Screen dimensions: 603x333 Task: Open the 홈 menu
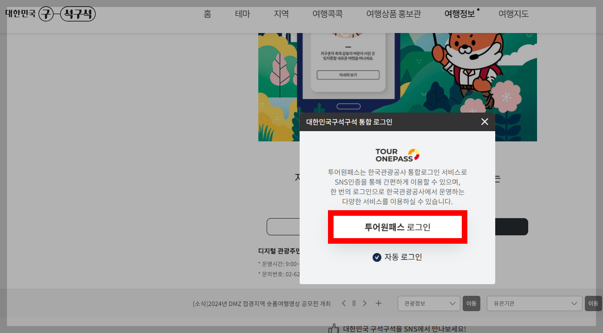click(207, 14)
